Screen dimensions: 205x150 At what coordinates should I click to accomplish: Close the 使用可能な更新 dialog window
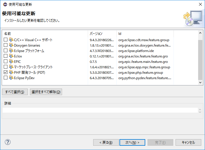[x=200, y=4]
